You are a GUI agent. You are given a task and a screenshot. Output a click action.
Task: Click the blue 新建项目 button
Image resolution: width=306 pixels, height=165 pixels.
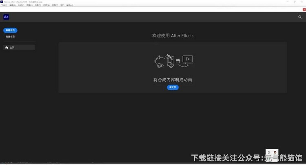coord(10,30)
